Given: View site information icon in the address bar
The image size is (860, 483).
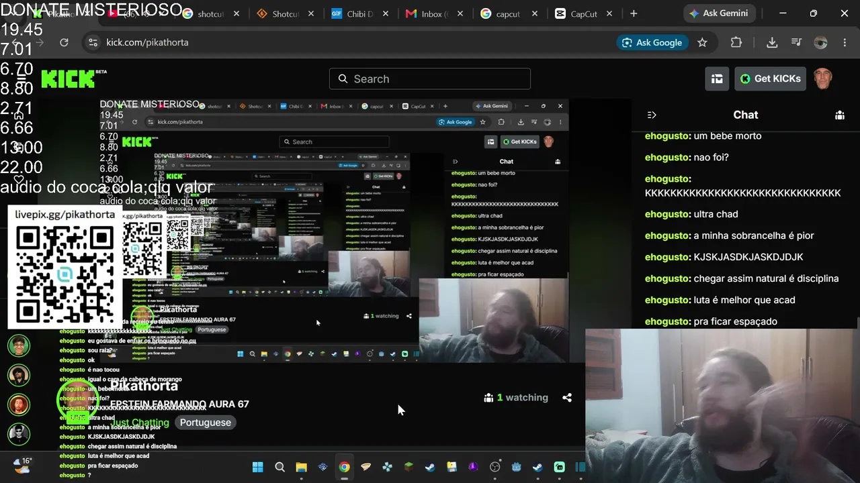Looking at the screenshot, I should click(93, 42).
